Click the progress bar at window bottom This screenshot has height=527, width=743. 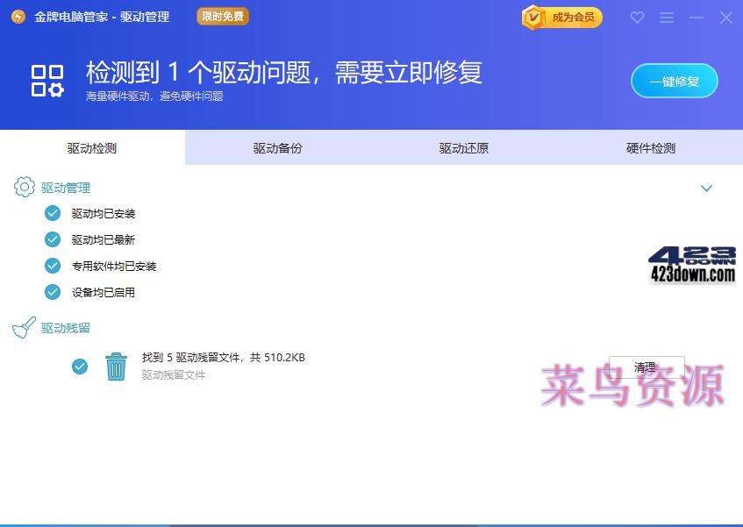pos(371,524)
